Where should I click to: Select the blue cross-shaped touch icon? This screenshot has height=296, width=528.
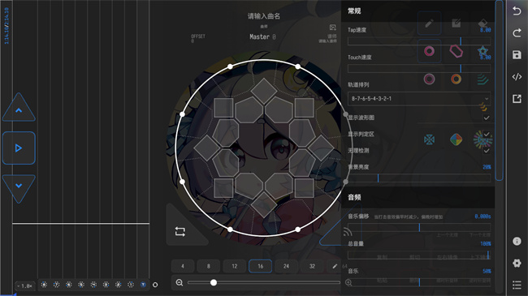click(429, 139)
